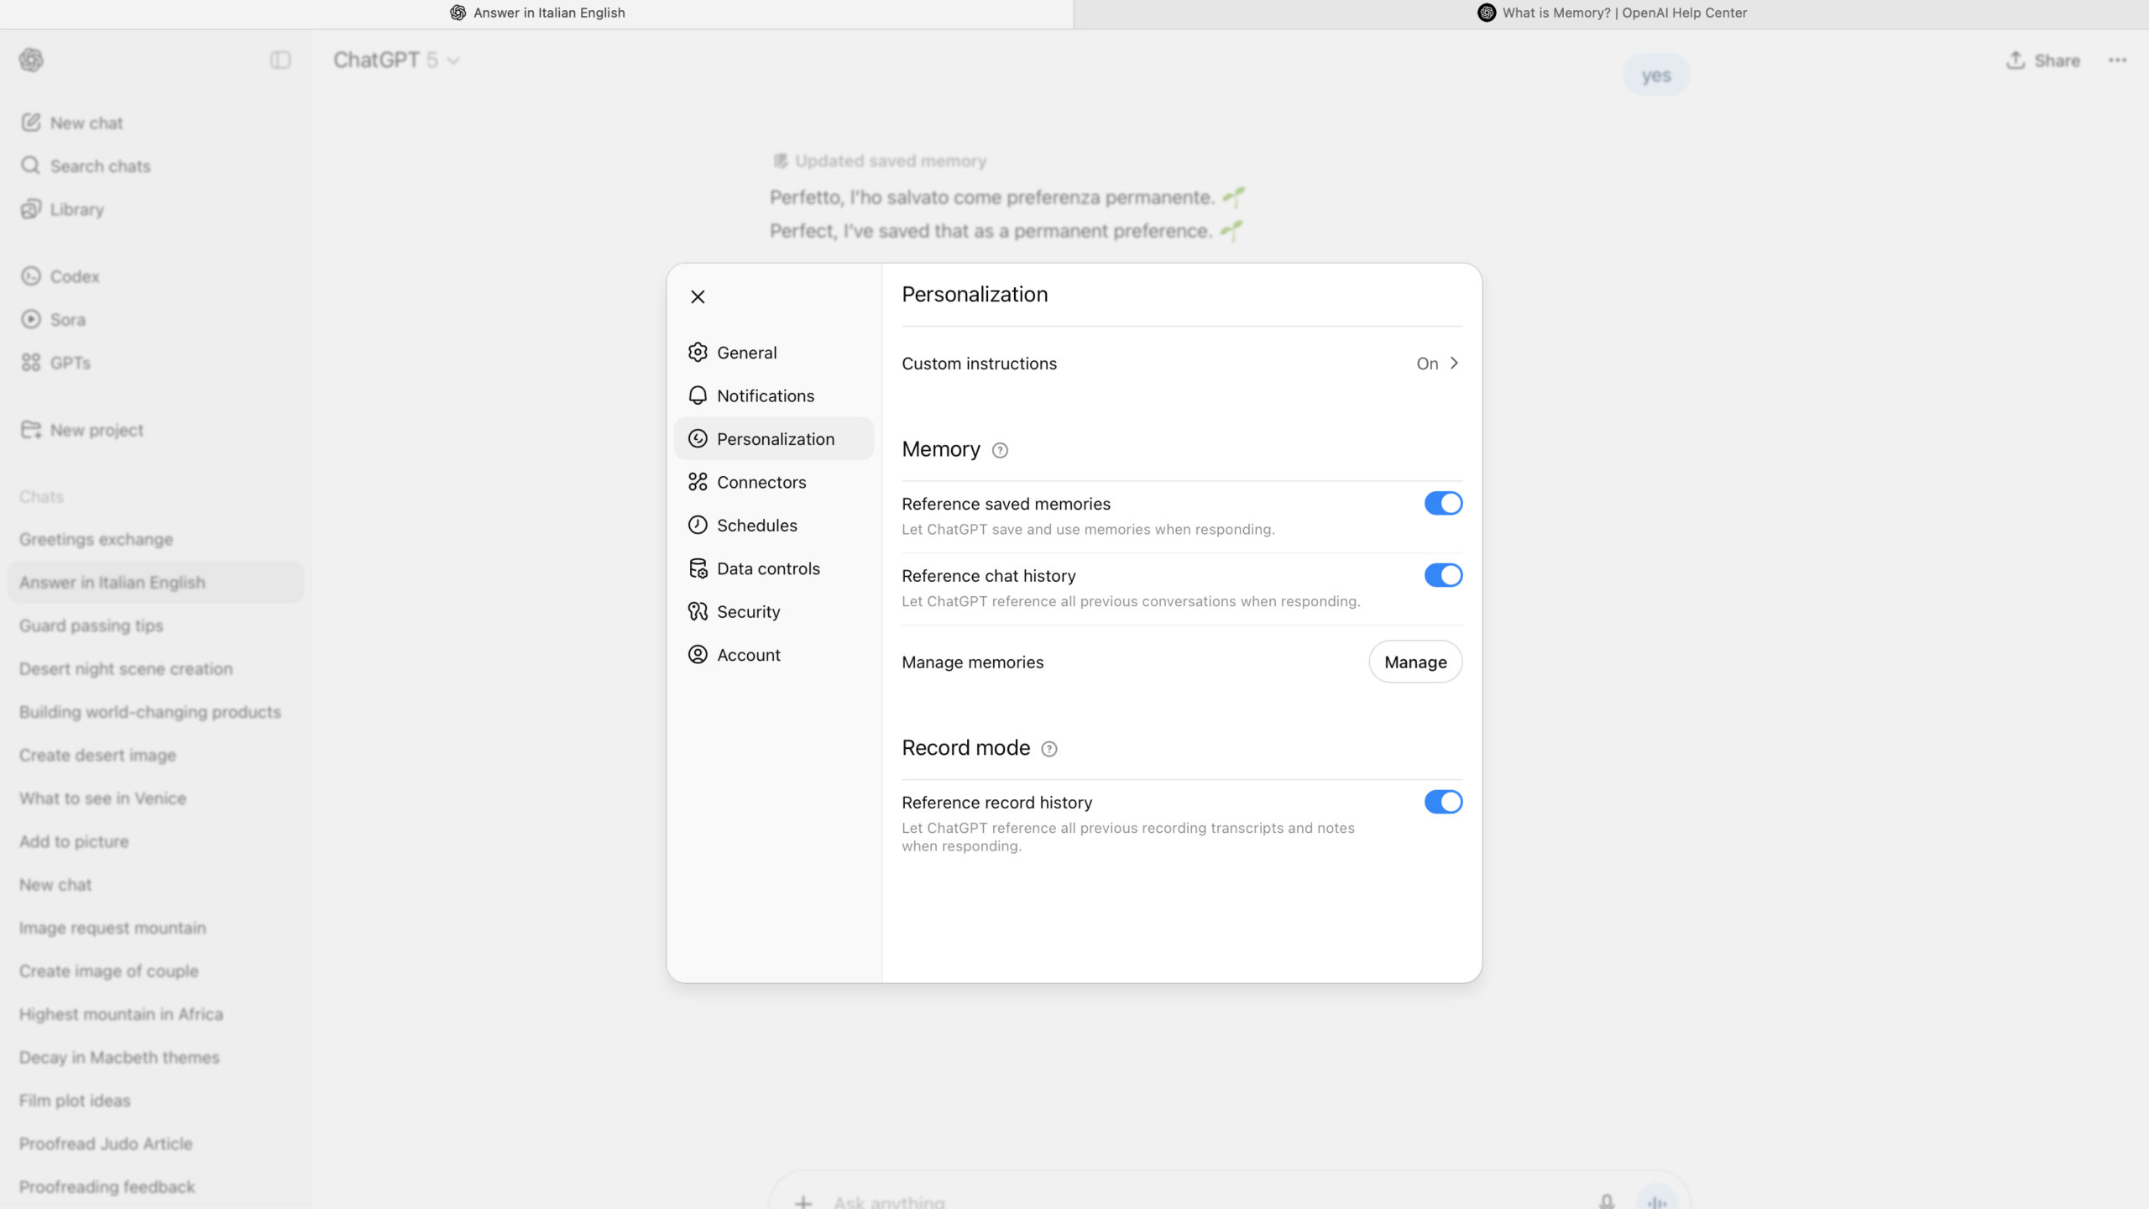
Task: Click the microphone dictation icon
Action: point(1606,1201)
